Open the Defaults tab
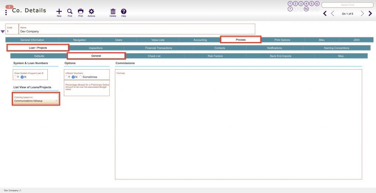This screenshot has height=193, width=376. click(x=39, y=56)
